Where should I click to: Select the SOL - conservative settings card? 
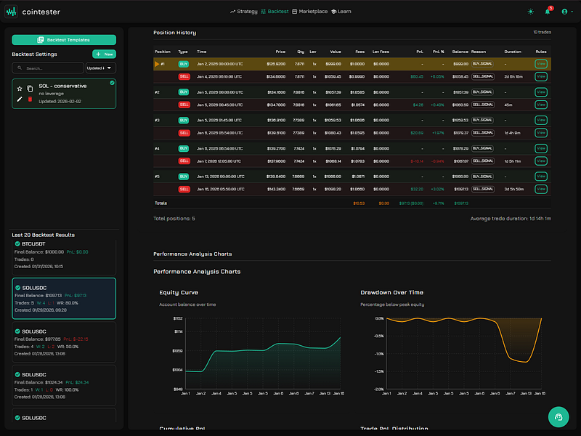tap(69, 94)
